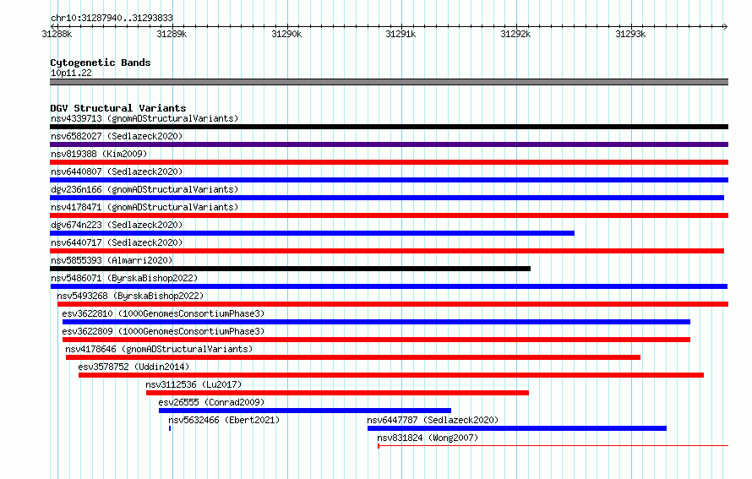
Task: Click the chr10:31287940..31293833 region label
Action: click(112, 18)
